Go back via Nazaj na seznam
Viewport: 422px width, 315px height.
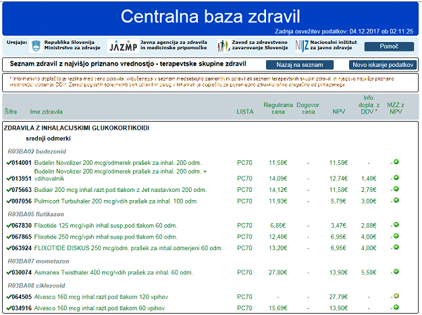pyautogui.click(x=300, y=65)
